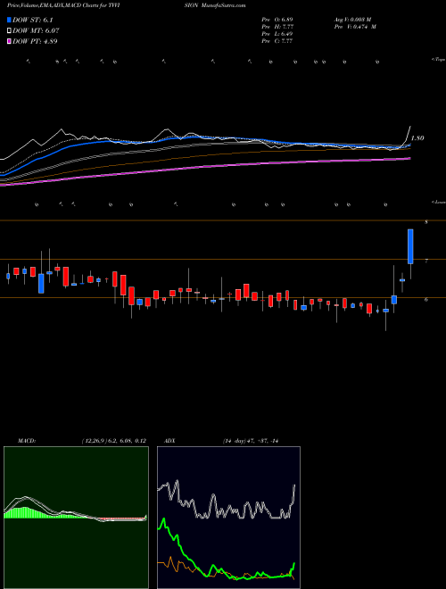Click the 'DOW ST: 6.1' label
The width and height of the screenshot is (446, 589).
point(33,20)
